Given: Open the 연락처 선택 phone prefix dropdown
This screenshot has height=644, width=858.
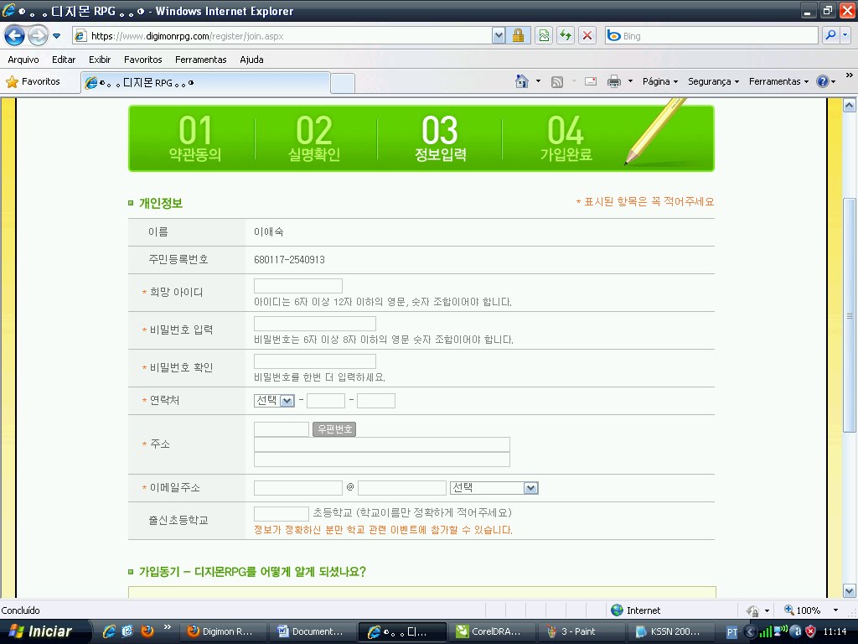Looking at the screenshot, I should pyautogui.click(x=274, y=400).
